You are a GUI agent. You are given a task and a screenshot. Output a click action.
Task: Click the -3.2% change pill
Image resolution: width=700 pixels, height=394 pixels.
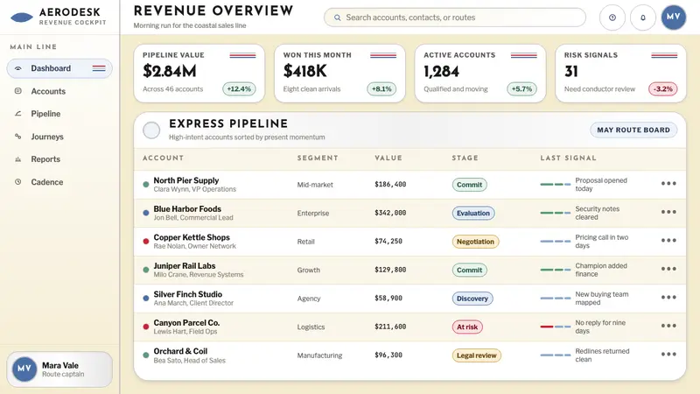click(x=662, y=89)
